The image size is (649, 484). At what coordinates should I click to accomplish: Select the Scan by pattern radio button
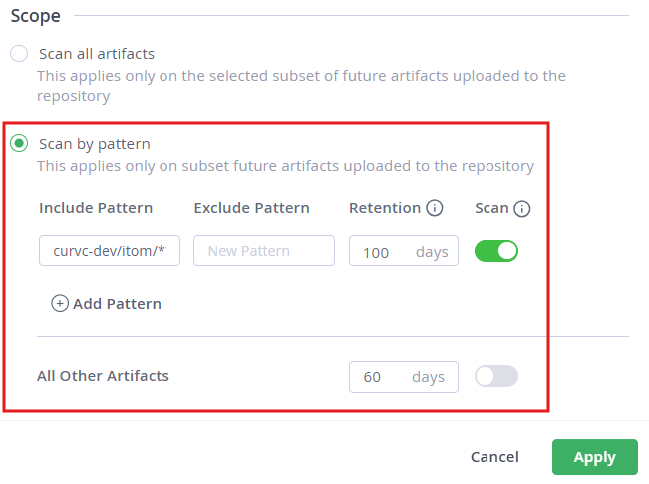click(19, 144)
